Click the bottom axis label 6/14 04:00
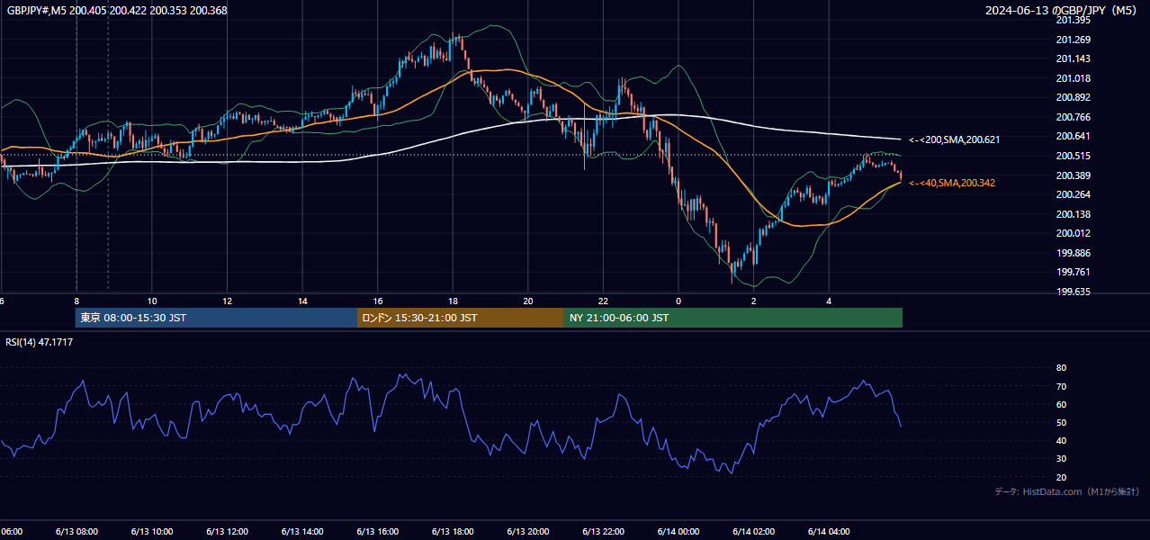This screenshot has height=540, width=1150. click(829, 532)
